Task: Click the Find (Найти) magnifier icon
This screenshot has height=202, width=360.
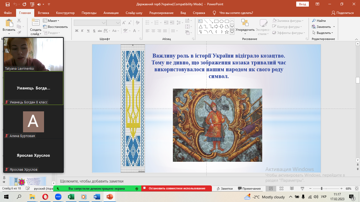Action: (314, 21)
